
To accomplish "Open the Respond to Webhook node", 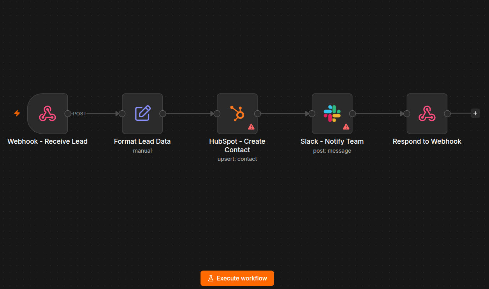I will point(427,113).
